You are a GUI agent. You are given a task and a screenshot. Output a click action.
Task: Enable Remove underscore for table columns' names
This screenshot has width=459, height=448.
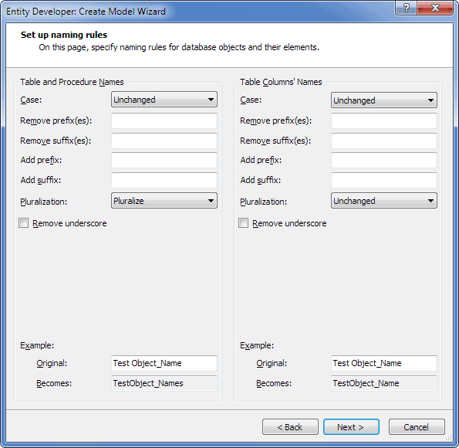tap(244, 223)
